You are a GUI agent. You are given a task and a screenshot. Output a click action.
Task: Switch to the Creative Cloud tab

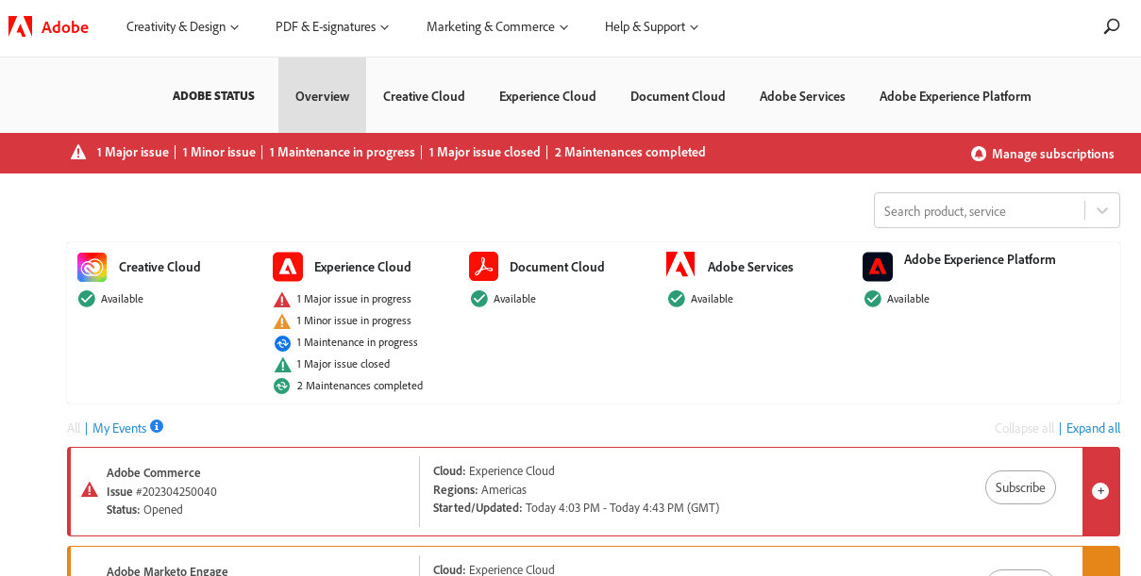click(x=424, y=95)
